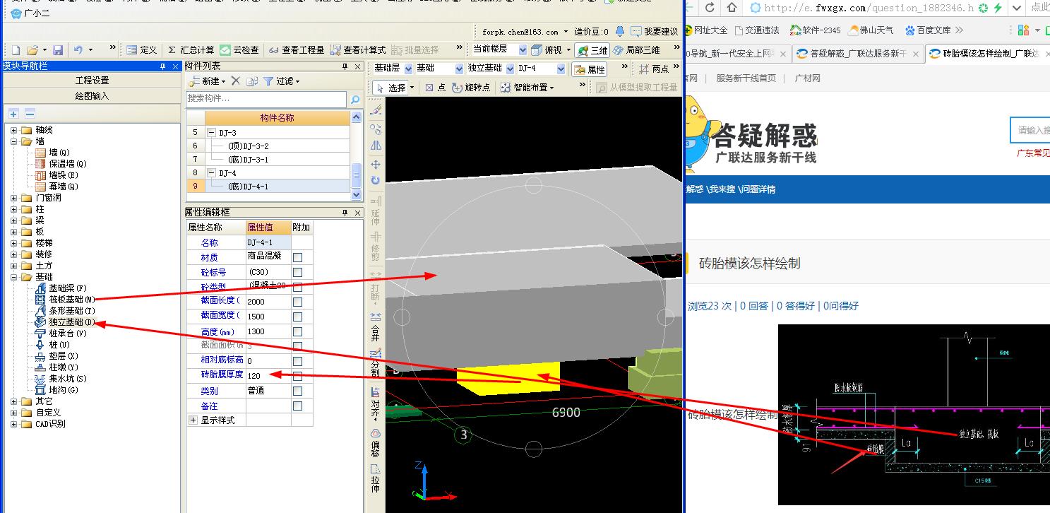The width and height of the screenshot is (1050, 513).
Task: Choose the 点 point draw tool
Action: point(436,88)
